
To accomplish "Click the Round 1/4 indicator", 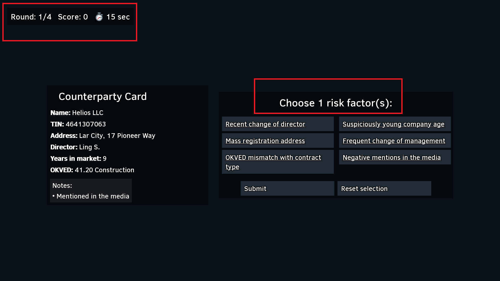I will [x=31, y=17].
